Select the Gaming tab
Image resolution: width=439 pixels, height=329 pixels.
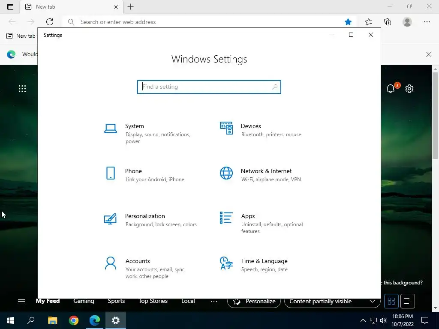(x=84, y=301)
